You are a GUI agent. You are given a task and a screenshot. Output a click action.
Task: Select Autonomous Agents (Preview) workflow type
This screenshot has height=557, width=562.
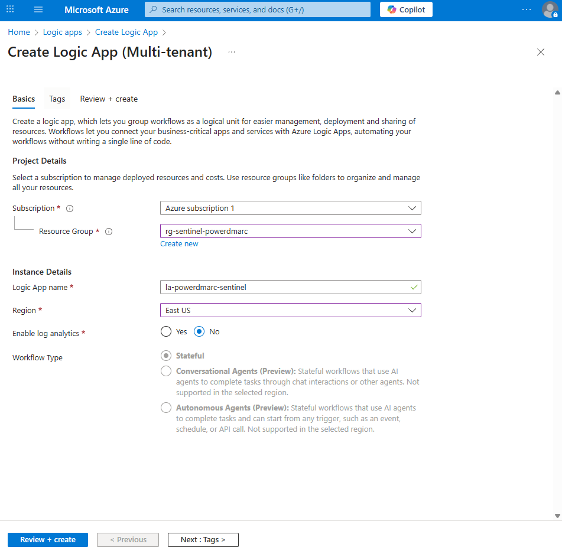166,408
